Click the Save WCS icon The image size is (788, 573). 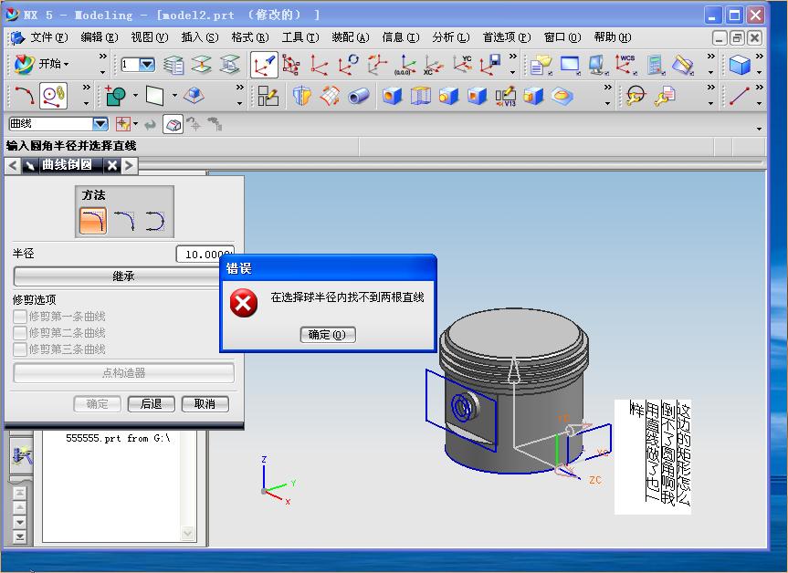[490, 66]
